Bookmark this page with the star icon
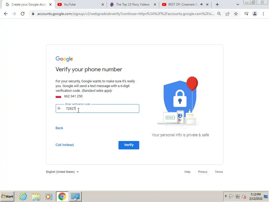Viewport: 269px width, 202px height. pos(236,14)
